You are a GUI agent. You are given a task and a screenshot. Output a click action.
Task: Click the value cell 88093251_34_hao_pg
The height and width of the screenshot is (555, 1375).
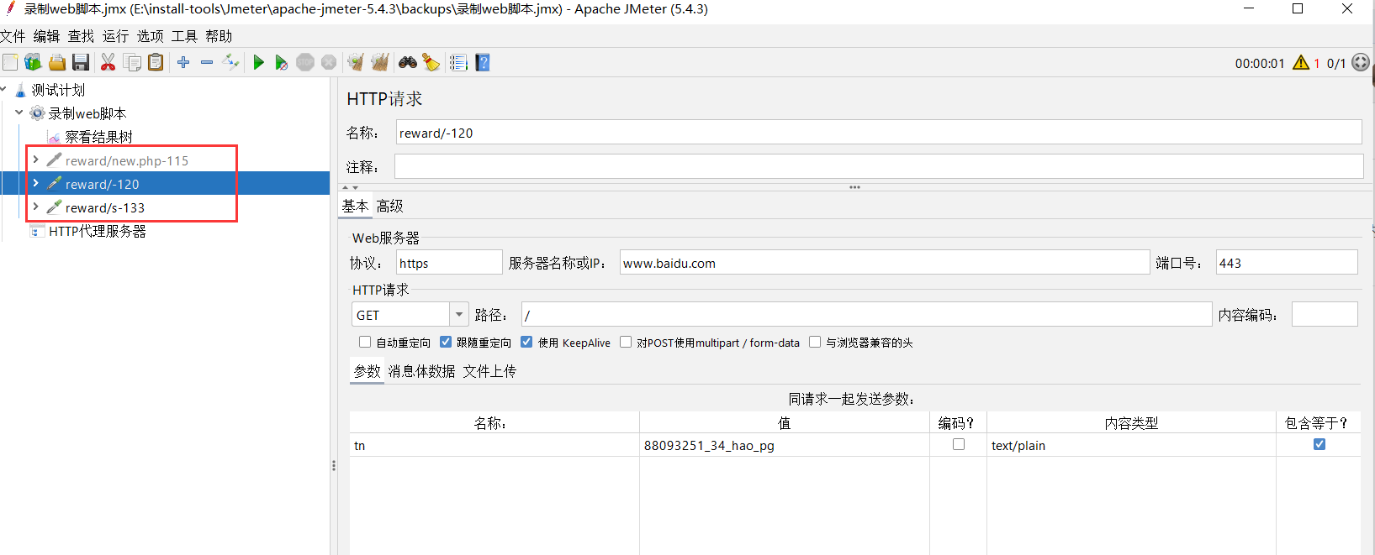[x=785, y=445]
